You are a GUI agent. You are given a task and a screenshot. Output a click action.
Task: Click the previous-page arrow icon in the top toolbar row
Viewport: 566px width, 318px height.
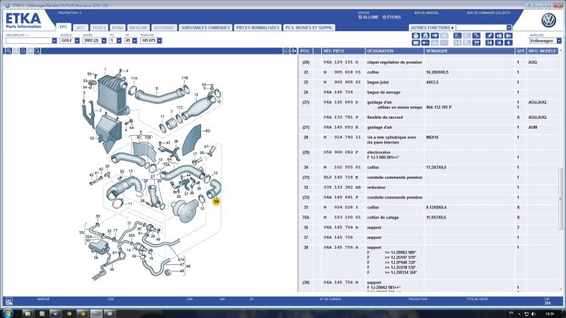tap(499, 35)
